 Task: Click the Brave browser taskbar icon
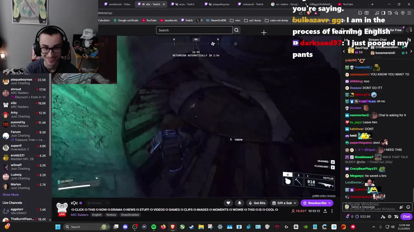coord(172,227)
